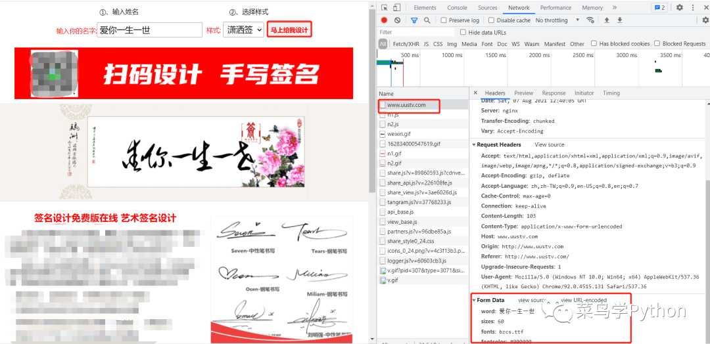Viewport: 710px width, 344px height.
Task: Click view source next to Request Headers
Action: click(549, 144)
